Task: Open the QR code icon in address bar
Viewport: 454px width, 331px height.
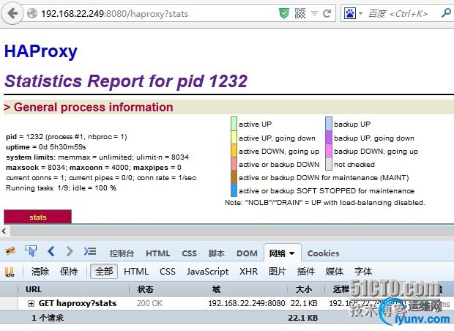Action: tap(300, 13)
